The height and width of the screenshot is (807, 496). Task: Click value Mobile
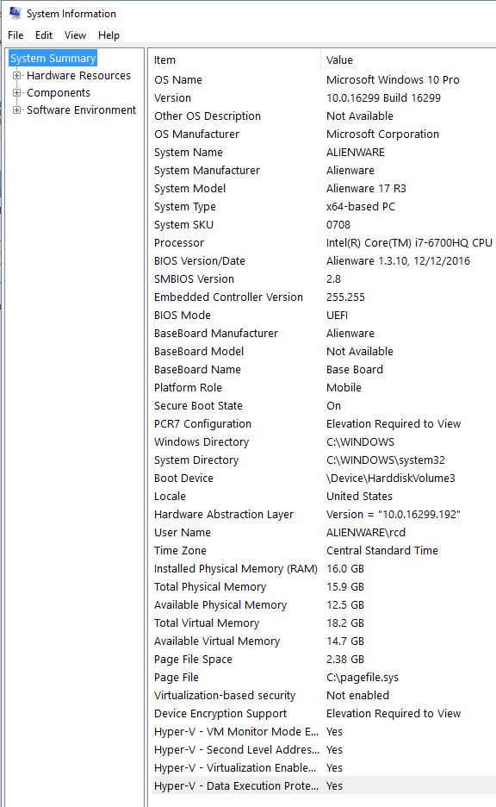(x=344, y=387)
